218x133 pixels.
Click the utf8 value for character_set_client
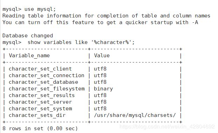tap(100, 69)
